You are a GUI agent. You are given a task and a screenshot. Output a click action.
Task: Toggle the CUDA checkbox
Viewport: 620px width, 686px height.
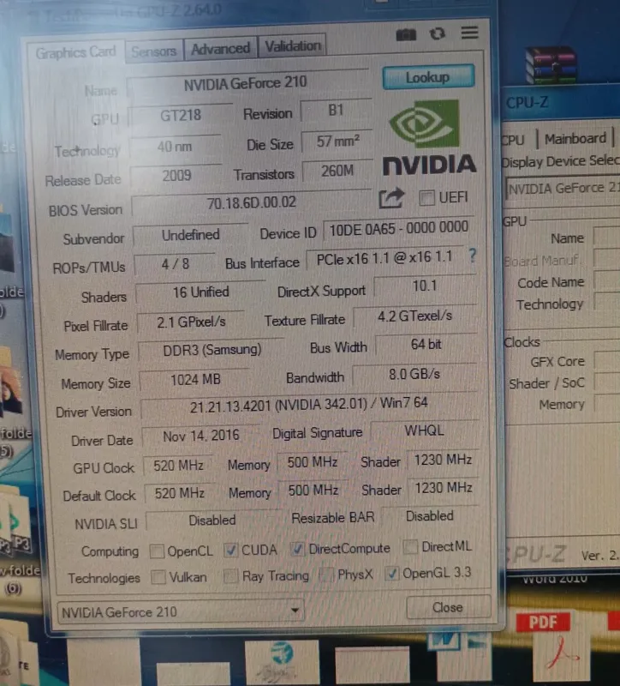tap(230, 550)
